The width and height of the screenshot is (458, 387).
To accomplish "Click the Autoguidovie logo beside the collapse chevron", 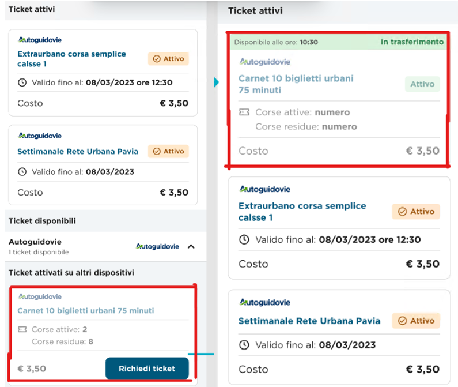I will click(157, 247).
